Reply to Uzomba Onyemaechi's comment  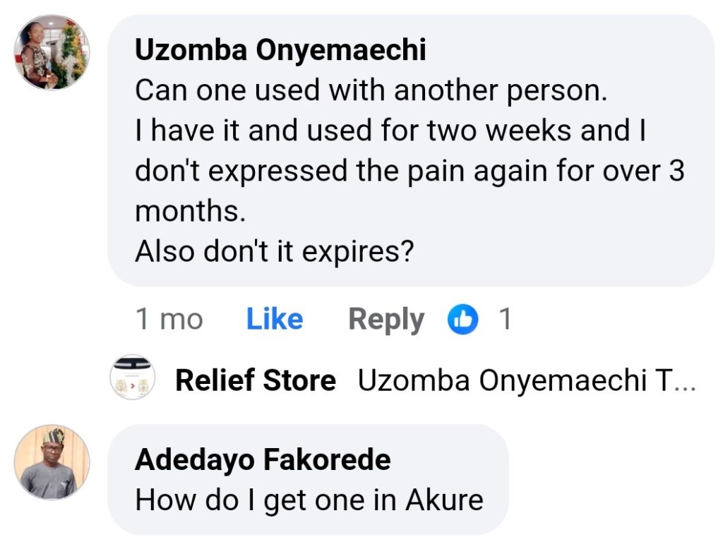coord(386,320)
